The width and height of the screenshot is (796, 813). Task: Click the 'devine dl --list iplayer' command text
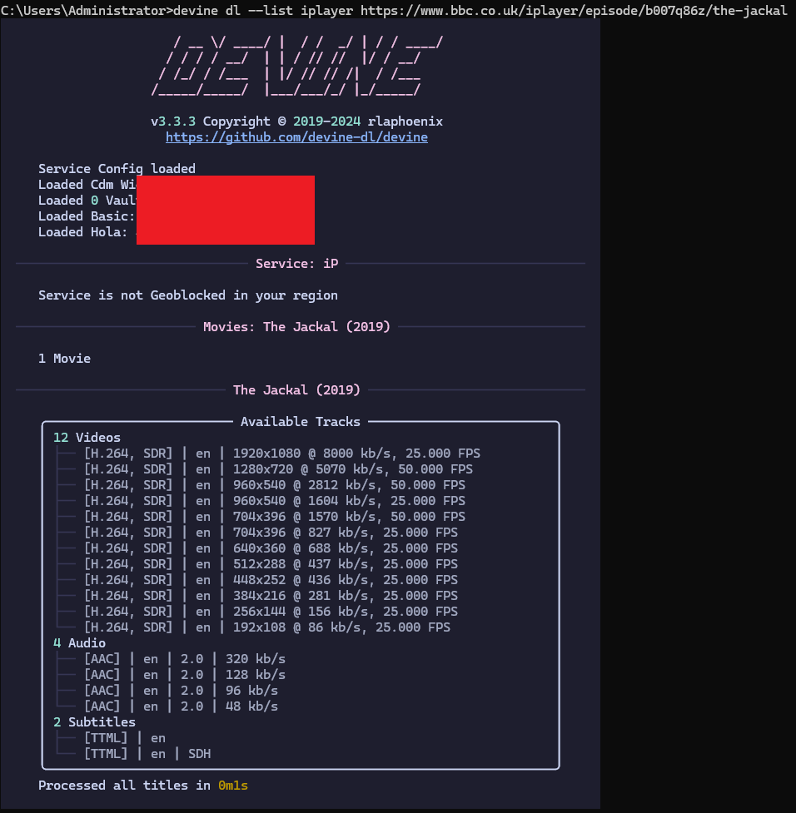[x=263, y=10]
